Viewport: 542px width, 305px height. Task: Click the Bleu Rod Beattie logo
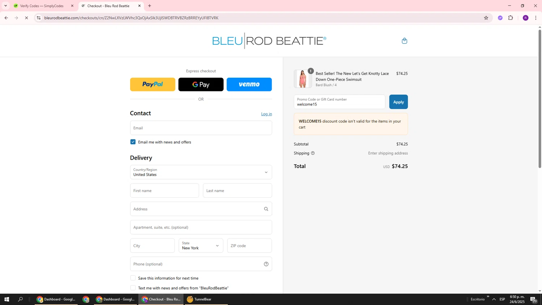click(x=269, y=41)
